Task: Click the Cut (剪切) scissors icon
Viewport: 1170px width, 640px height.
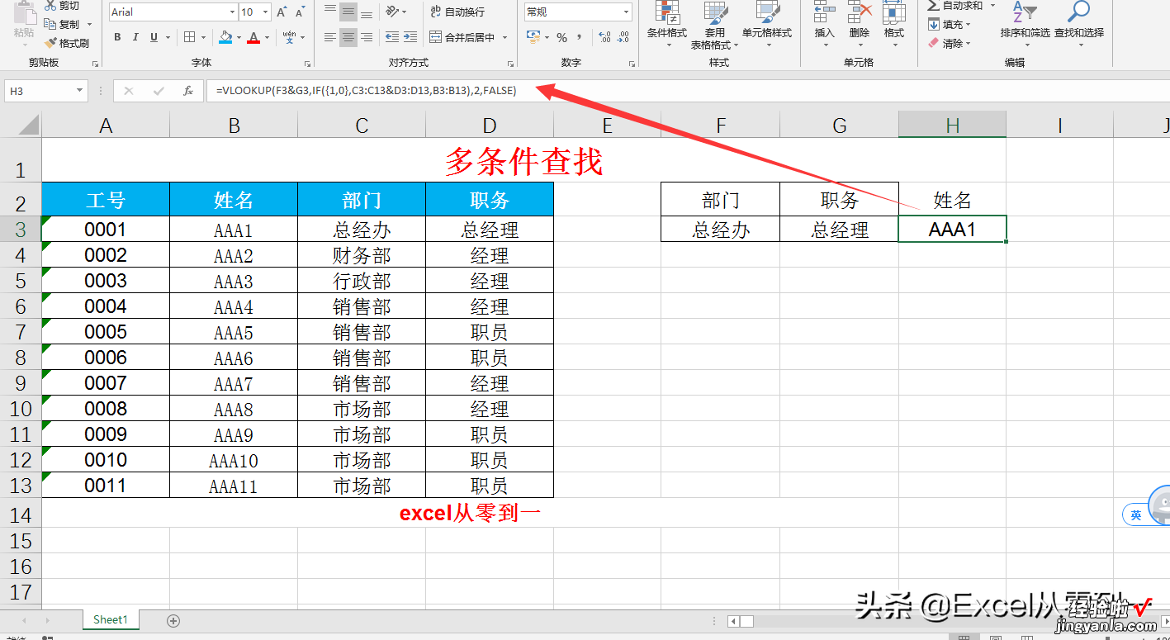Action: point(51,7)
